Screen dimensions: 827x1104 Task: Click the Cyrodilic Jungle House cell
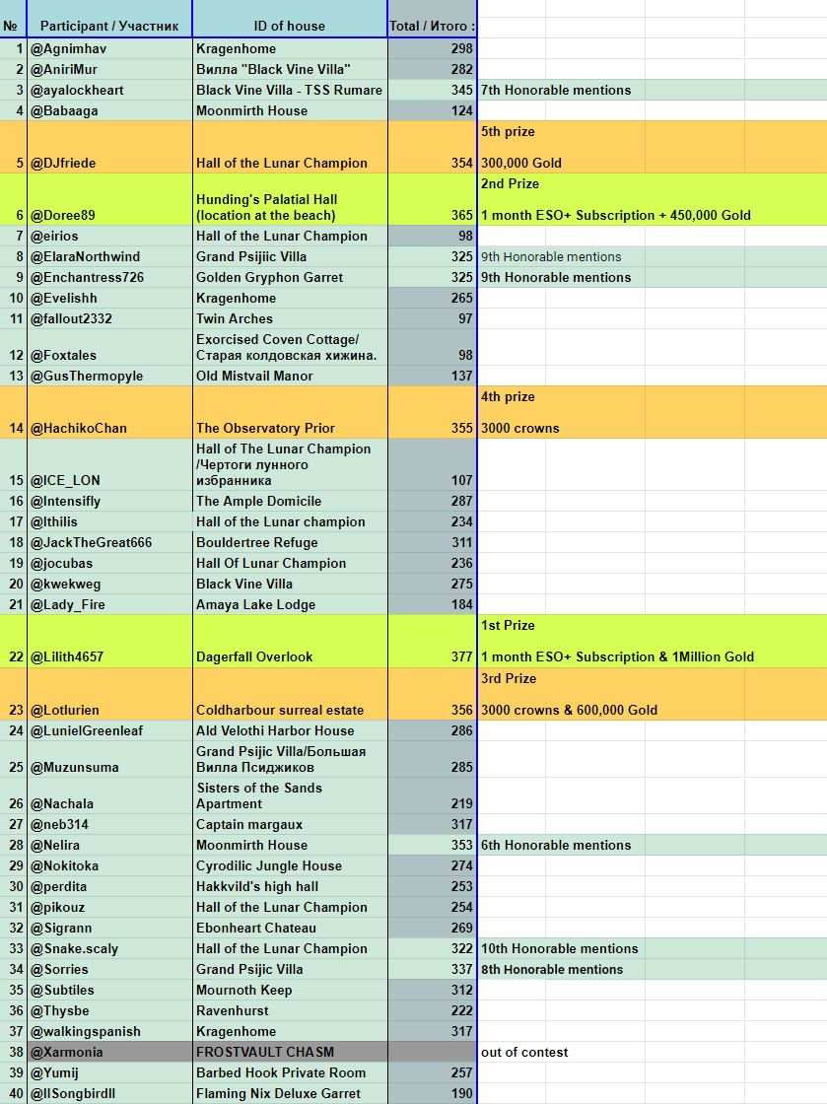[289, 866]
